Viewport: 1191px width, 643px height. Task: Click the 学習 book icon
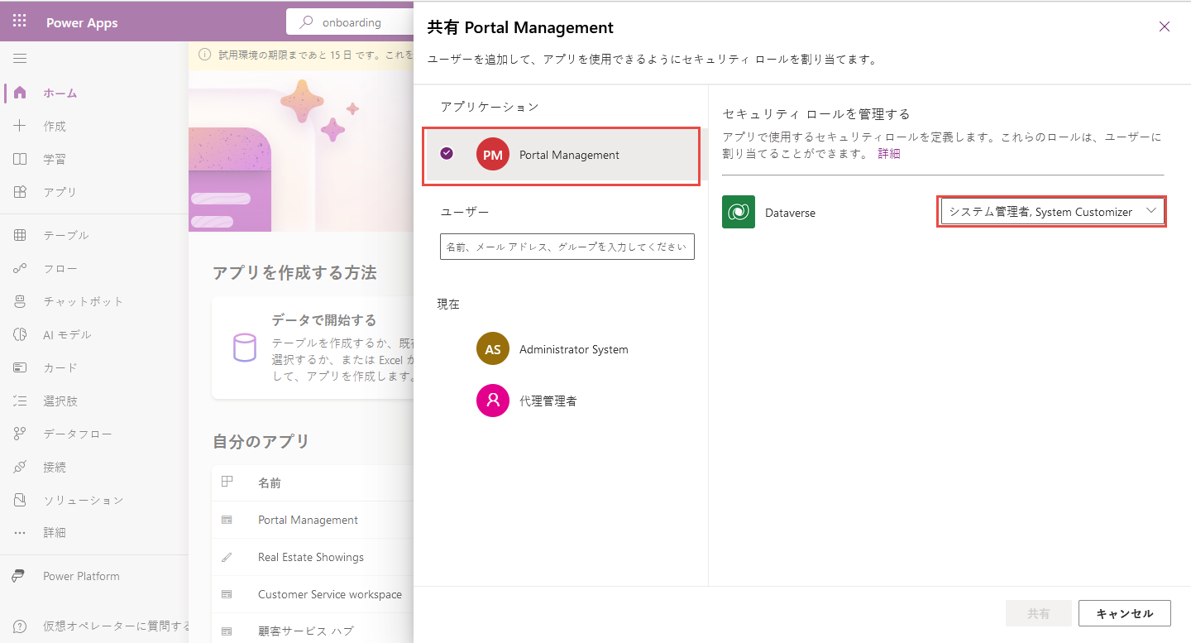(20, 159)
